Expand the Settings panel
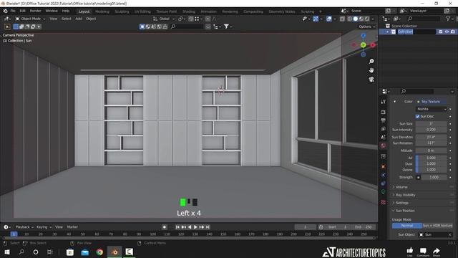458x258 pixels. pos(402,203)
